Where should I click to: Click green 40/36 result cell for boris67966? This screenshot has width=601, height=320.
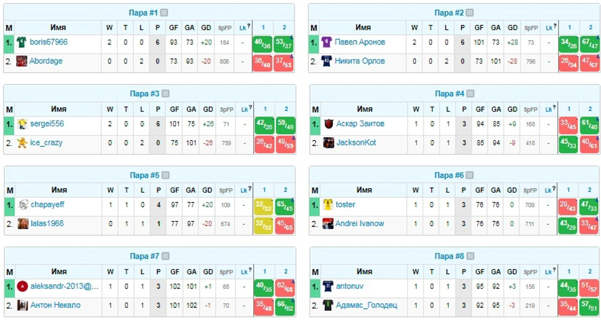click(263, 44)
